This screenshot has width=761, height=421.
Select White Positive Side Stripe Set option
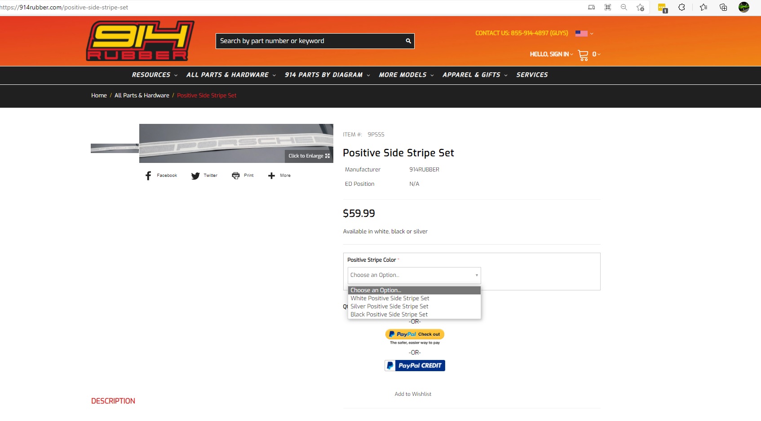pyautogui.click(x=390, y=298)
